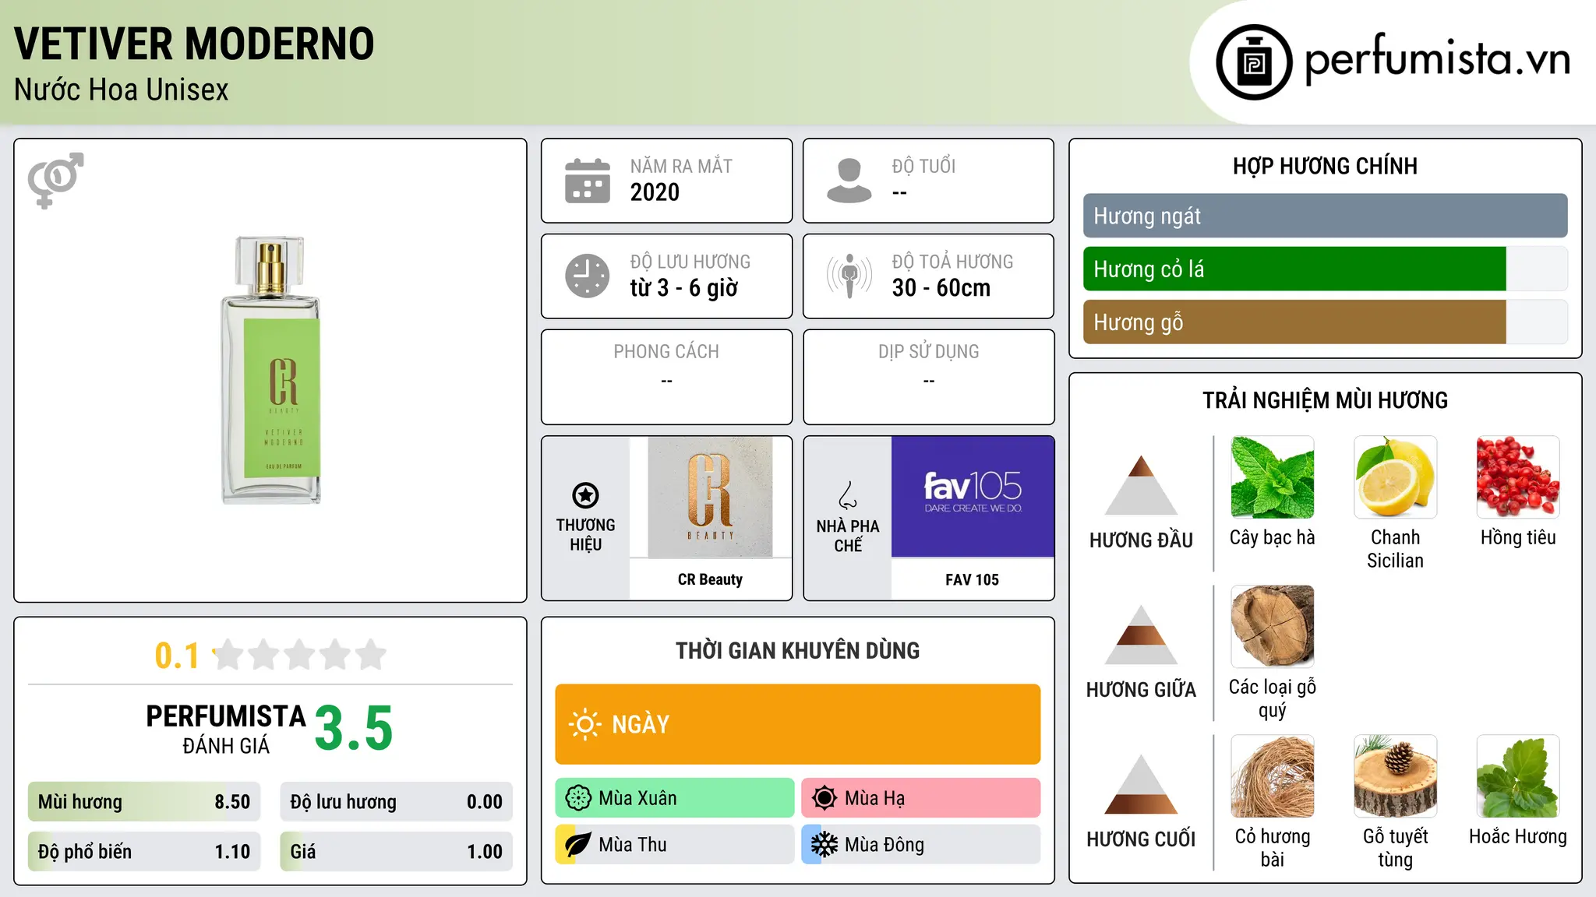Click the sun icon in the Ngày bar
This screenshot has height=897, width=1596.
584,724
